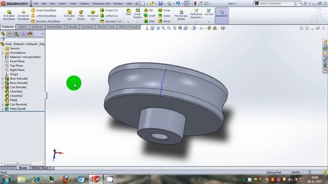Open the MMGS unit system dropdown
This screenshot has height=184, width=328.
[x=297, y=173]
